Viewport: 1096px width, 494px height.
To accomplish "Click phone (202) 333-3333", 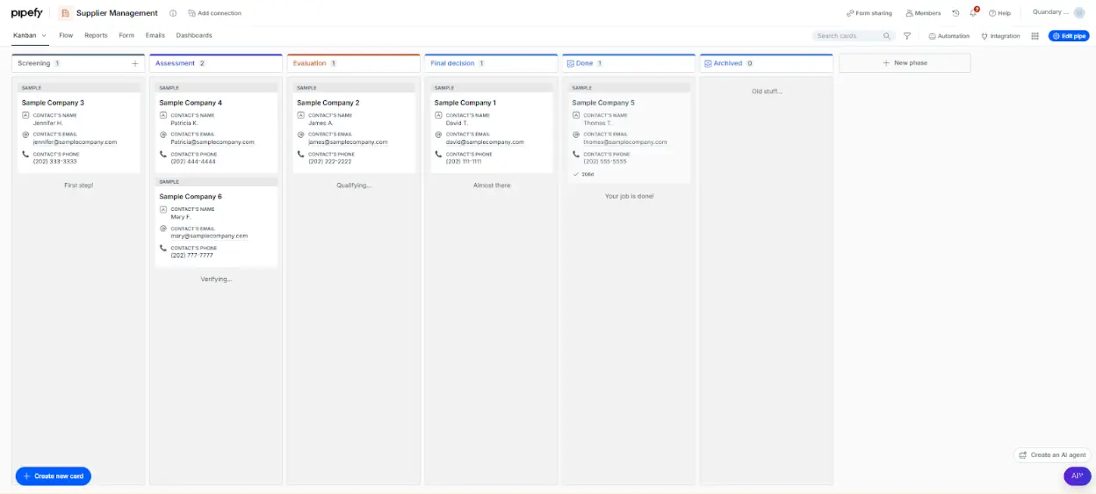I will point(54,162).
